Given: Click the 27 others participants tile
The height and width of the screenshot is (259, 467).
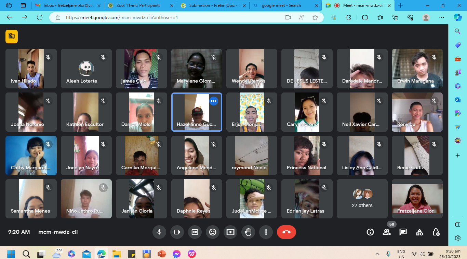Looking at the screenshot, I should pyautogui.click(x=362, y=199).
